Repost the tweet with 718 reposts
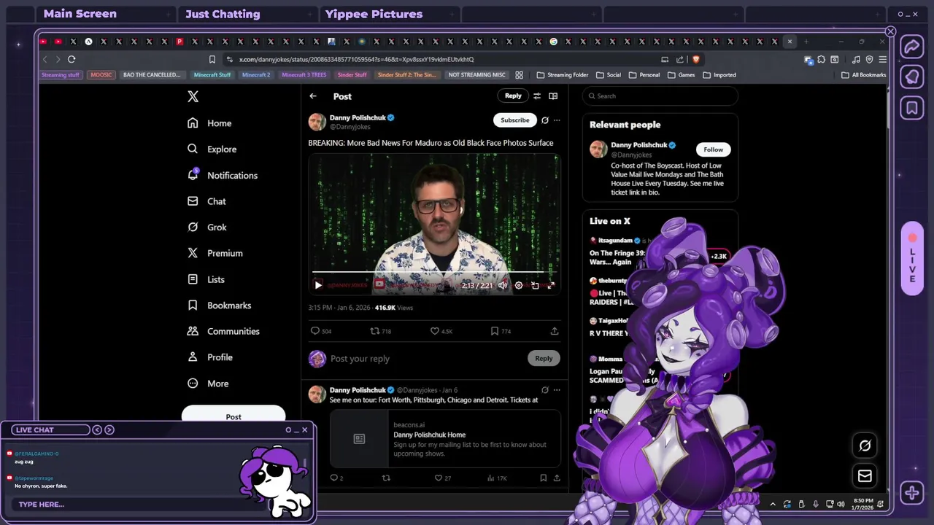 (375, 331)
